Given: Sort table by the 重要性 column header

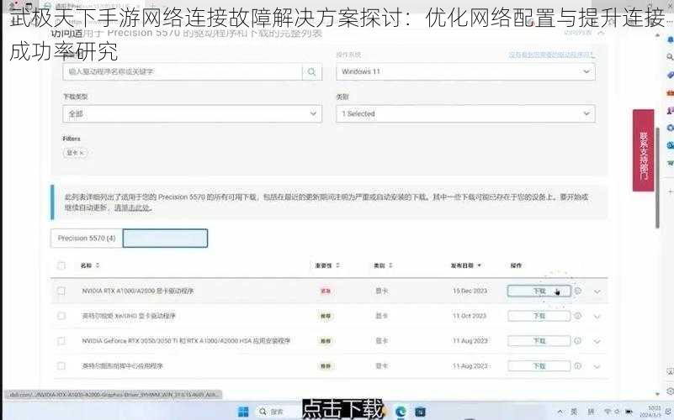Looking at the screenshot, I should click(327, 265).
